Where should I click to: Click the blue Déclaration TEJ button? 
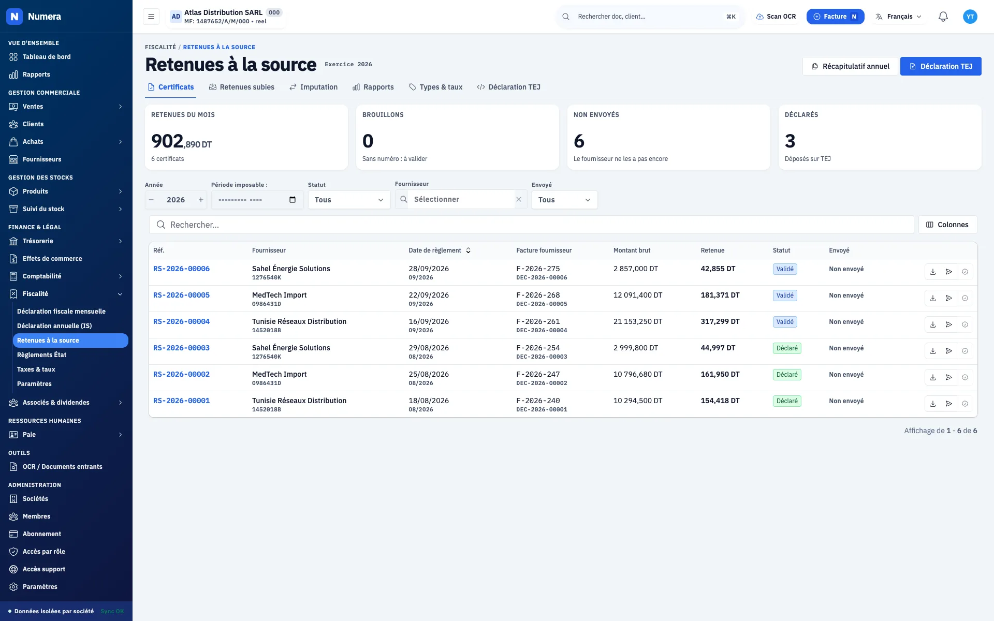pos(941,66)
